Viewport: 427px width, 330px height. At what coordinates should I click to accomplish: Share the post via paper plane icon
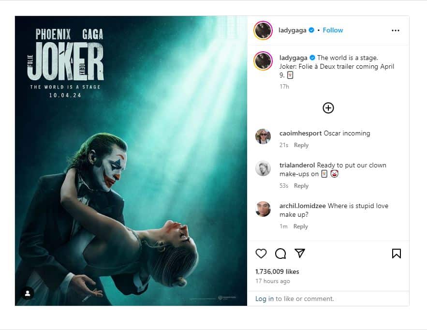300,254
